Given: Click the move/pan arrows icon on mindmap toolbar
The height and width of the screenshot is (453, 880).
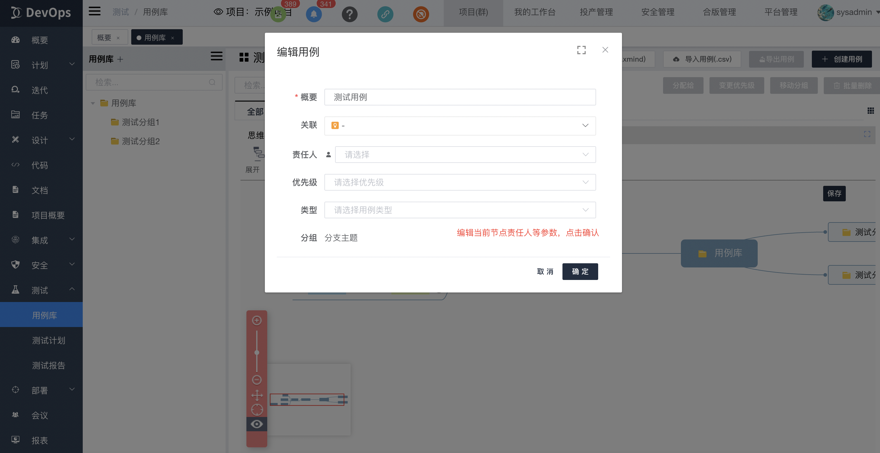Looking at the screenshot, I should pos(257,395).
